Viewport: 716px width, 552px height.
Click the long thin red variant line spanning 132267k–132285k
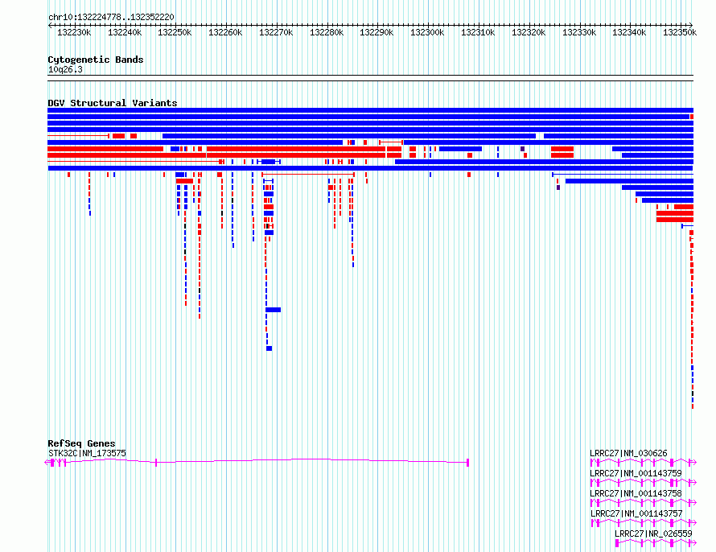[308, 175]
